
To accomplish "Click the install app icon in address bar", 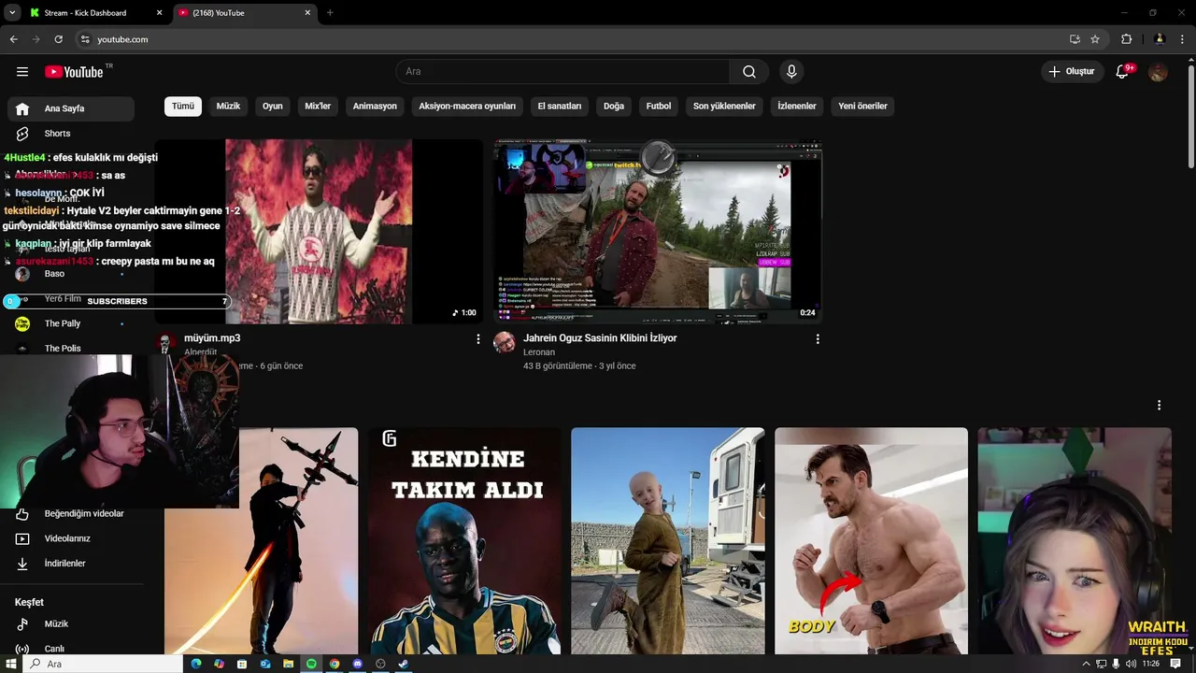I will 1075,39.
